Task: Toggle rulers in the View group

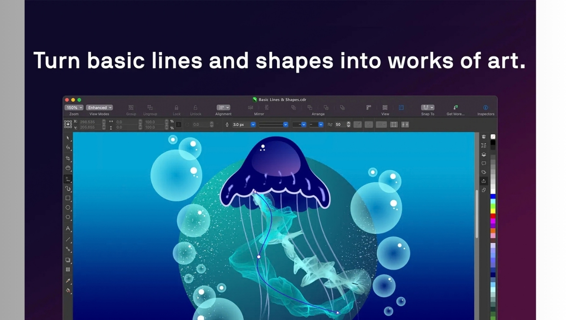Action: (x=368, y=108)
